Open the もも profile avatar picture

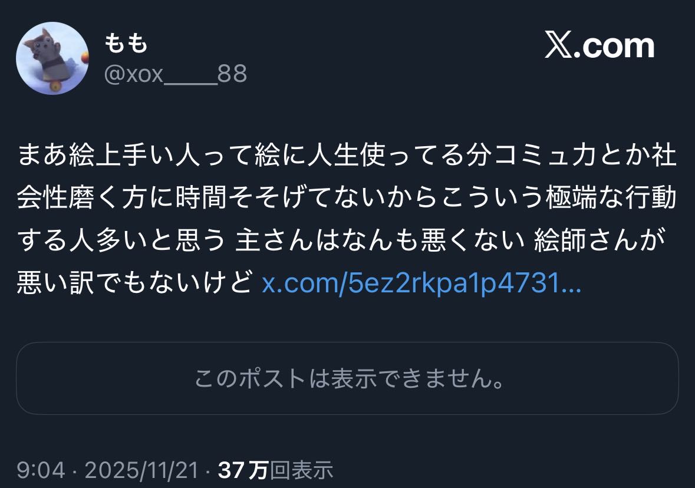point(52,58)
